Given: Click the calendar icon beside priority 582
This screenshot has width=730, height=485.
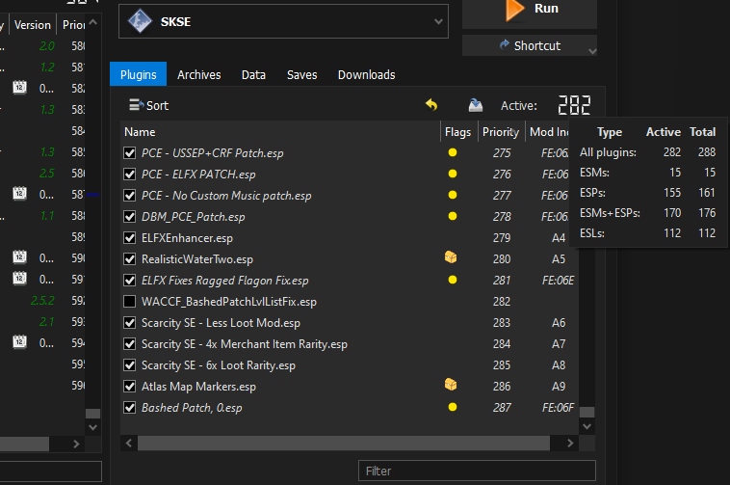Looking at the screenshot, I should [x=19, y=87].
